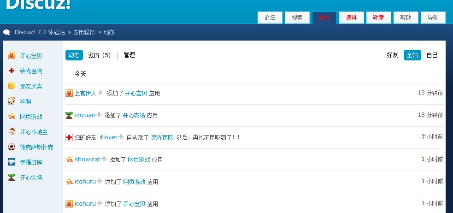Click the red cross icon before 您的好友
The height and width of the screenshot is (213, 453).
[x=69, y=137]
